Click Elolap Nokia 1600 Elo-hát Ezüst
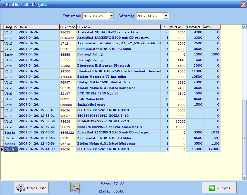 119,82
